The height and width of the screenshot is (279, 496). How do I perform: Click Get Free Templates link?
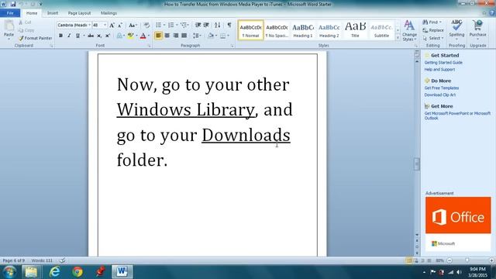tap(441, 88)
